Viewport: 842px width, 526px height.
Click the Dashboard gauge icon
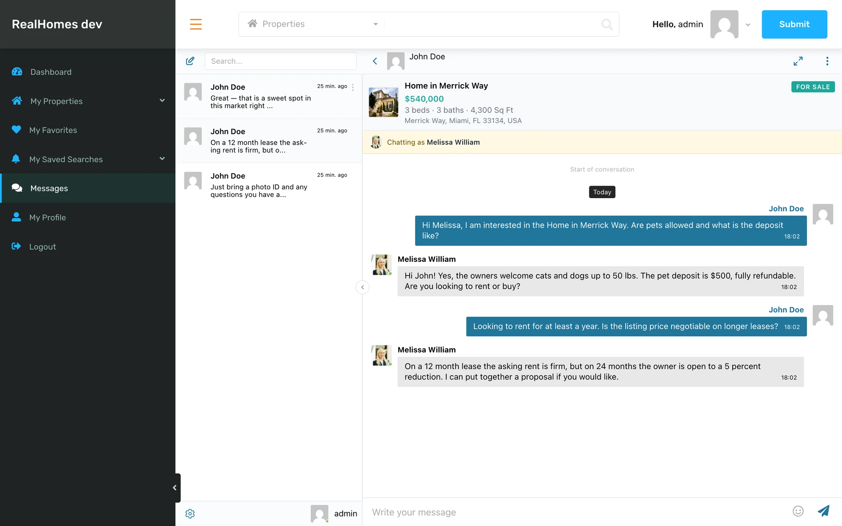[x=17, y=72]
